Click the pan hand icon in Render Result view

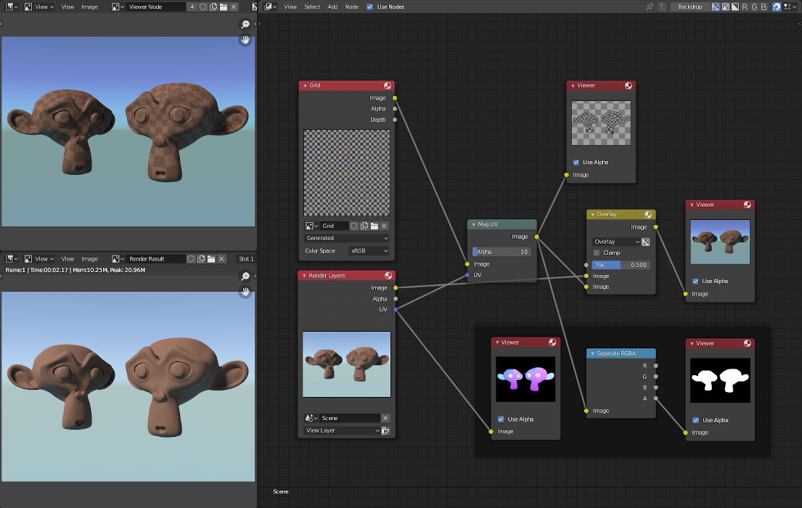click(245, 292)
